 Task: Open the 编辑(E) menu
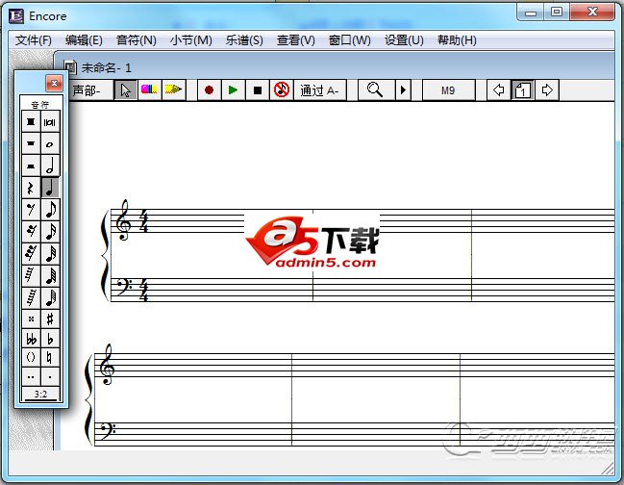tap(84, 40)
